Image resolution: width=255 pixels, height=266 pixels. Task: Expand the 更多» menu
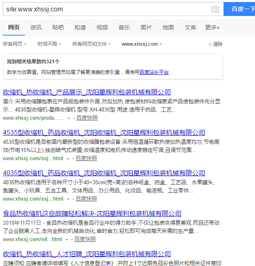pyautogui.click(x=212, y=27)
